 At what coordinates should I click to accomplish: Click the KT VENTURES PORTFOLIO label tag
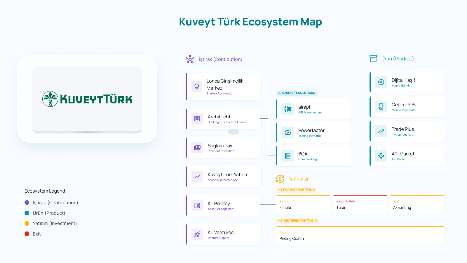[x=297, y=221]
